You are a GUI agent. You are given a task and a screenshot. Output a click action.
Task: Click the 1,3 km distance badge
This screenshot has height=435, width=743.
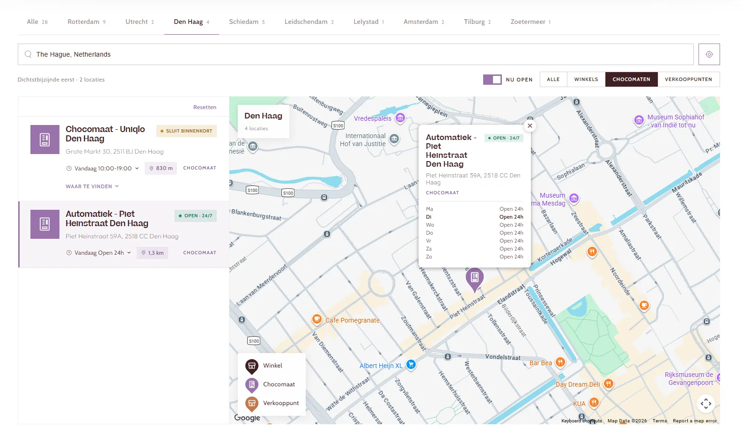pyautogui.click(x=152, y=253)
